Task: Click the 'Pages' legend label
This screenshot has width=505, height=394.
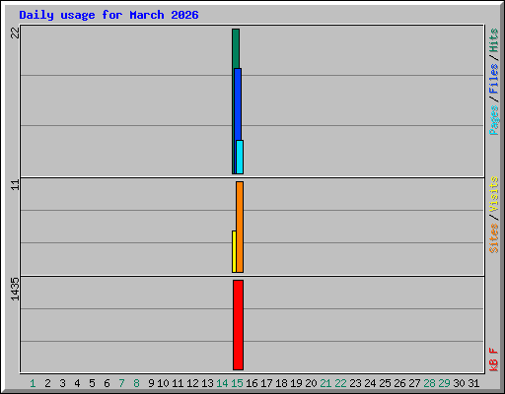Action: point(494,120)
